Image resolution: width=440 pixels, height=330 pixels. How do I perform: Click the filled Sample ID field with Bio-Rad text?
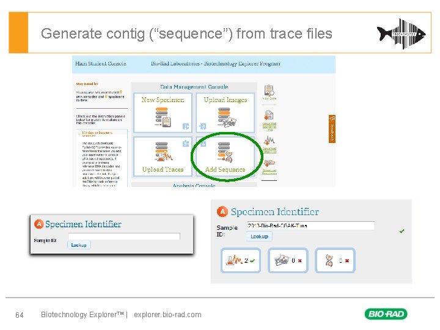[x=310, y=226]
